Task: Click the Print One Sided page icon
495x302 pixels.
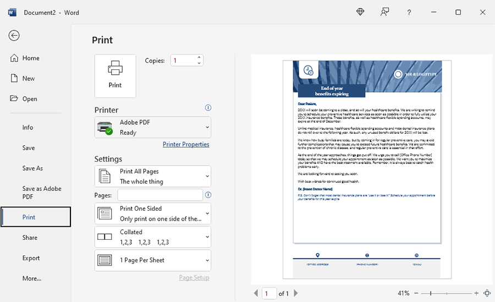Action: [x=105, y=213]
